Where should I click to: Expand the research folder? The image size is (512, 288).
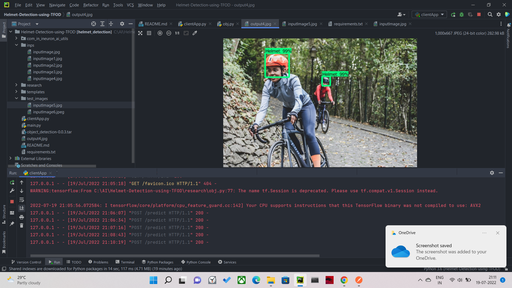(x=16, y=85)
